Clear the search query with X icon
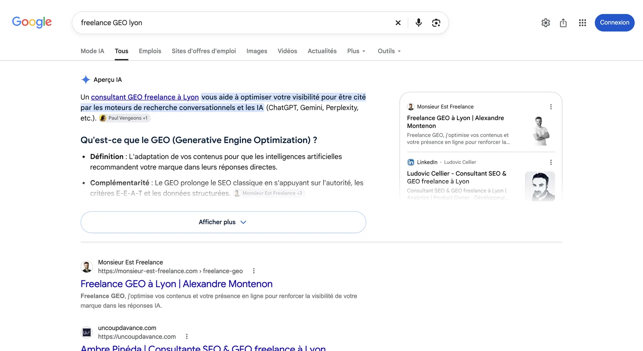This screenshot has width=643, height=351. point(398,23)
